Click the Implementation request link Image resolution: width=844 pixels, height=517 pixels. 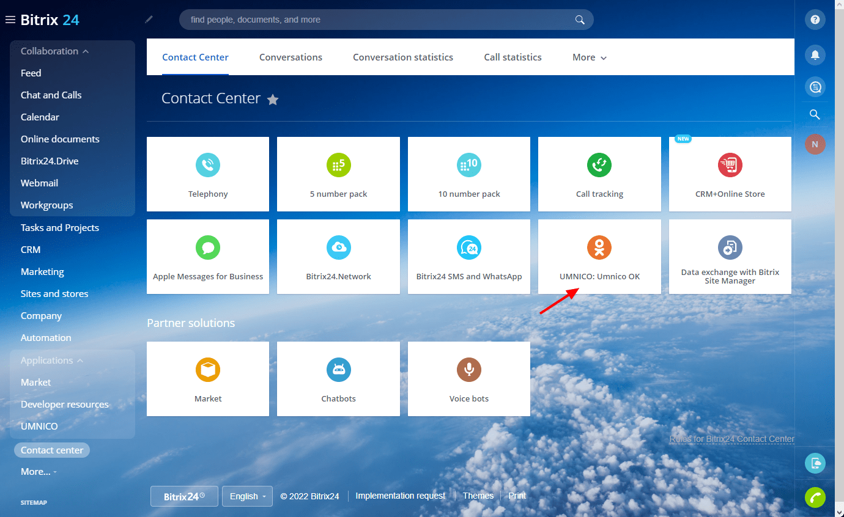pos(400,496)
